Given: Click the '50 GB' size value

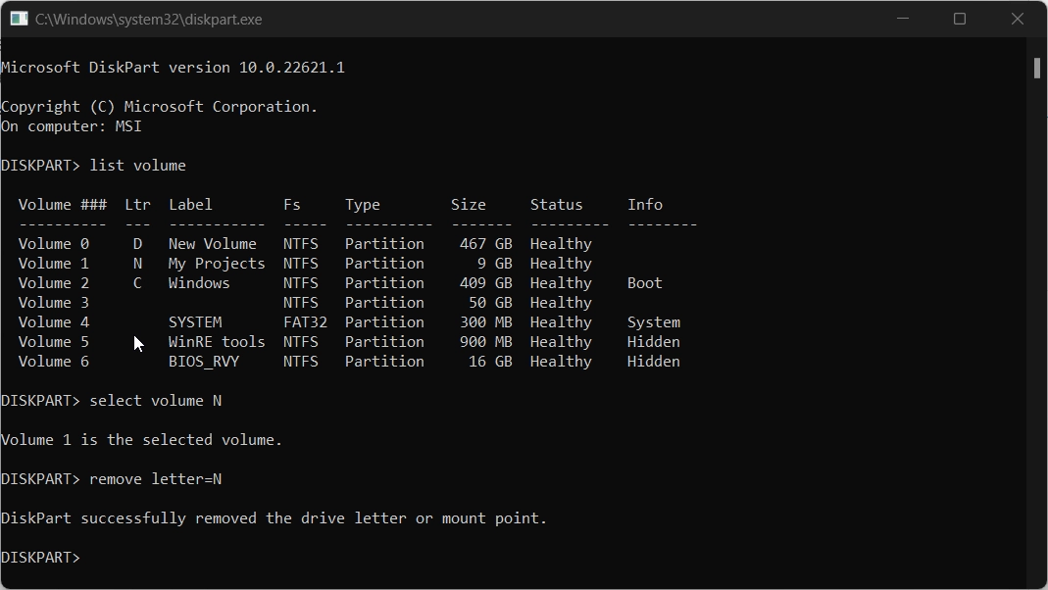Looking at the screenshot, I should 490,303.
